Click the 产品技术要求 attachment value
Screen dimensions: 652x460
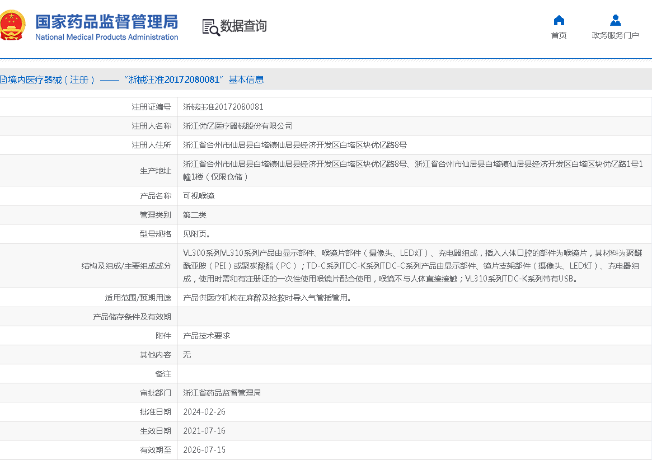click(x=207, y=336)
